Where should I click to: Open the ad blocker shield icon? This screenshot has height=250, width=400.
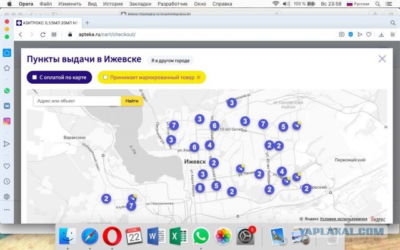(x=351, y=34)
